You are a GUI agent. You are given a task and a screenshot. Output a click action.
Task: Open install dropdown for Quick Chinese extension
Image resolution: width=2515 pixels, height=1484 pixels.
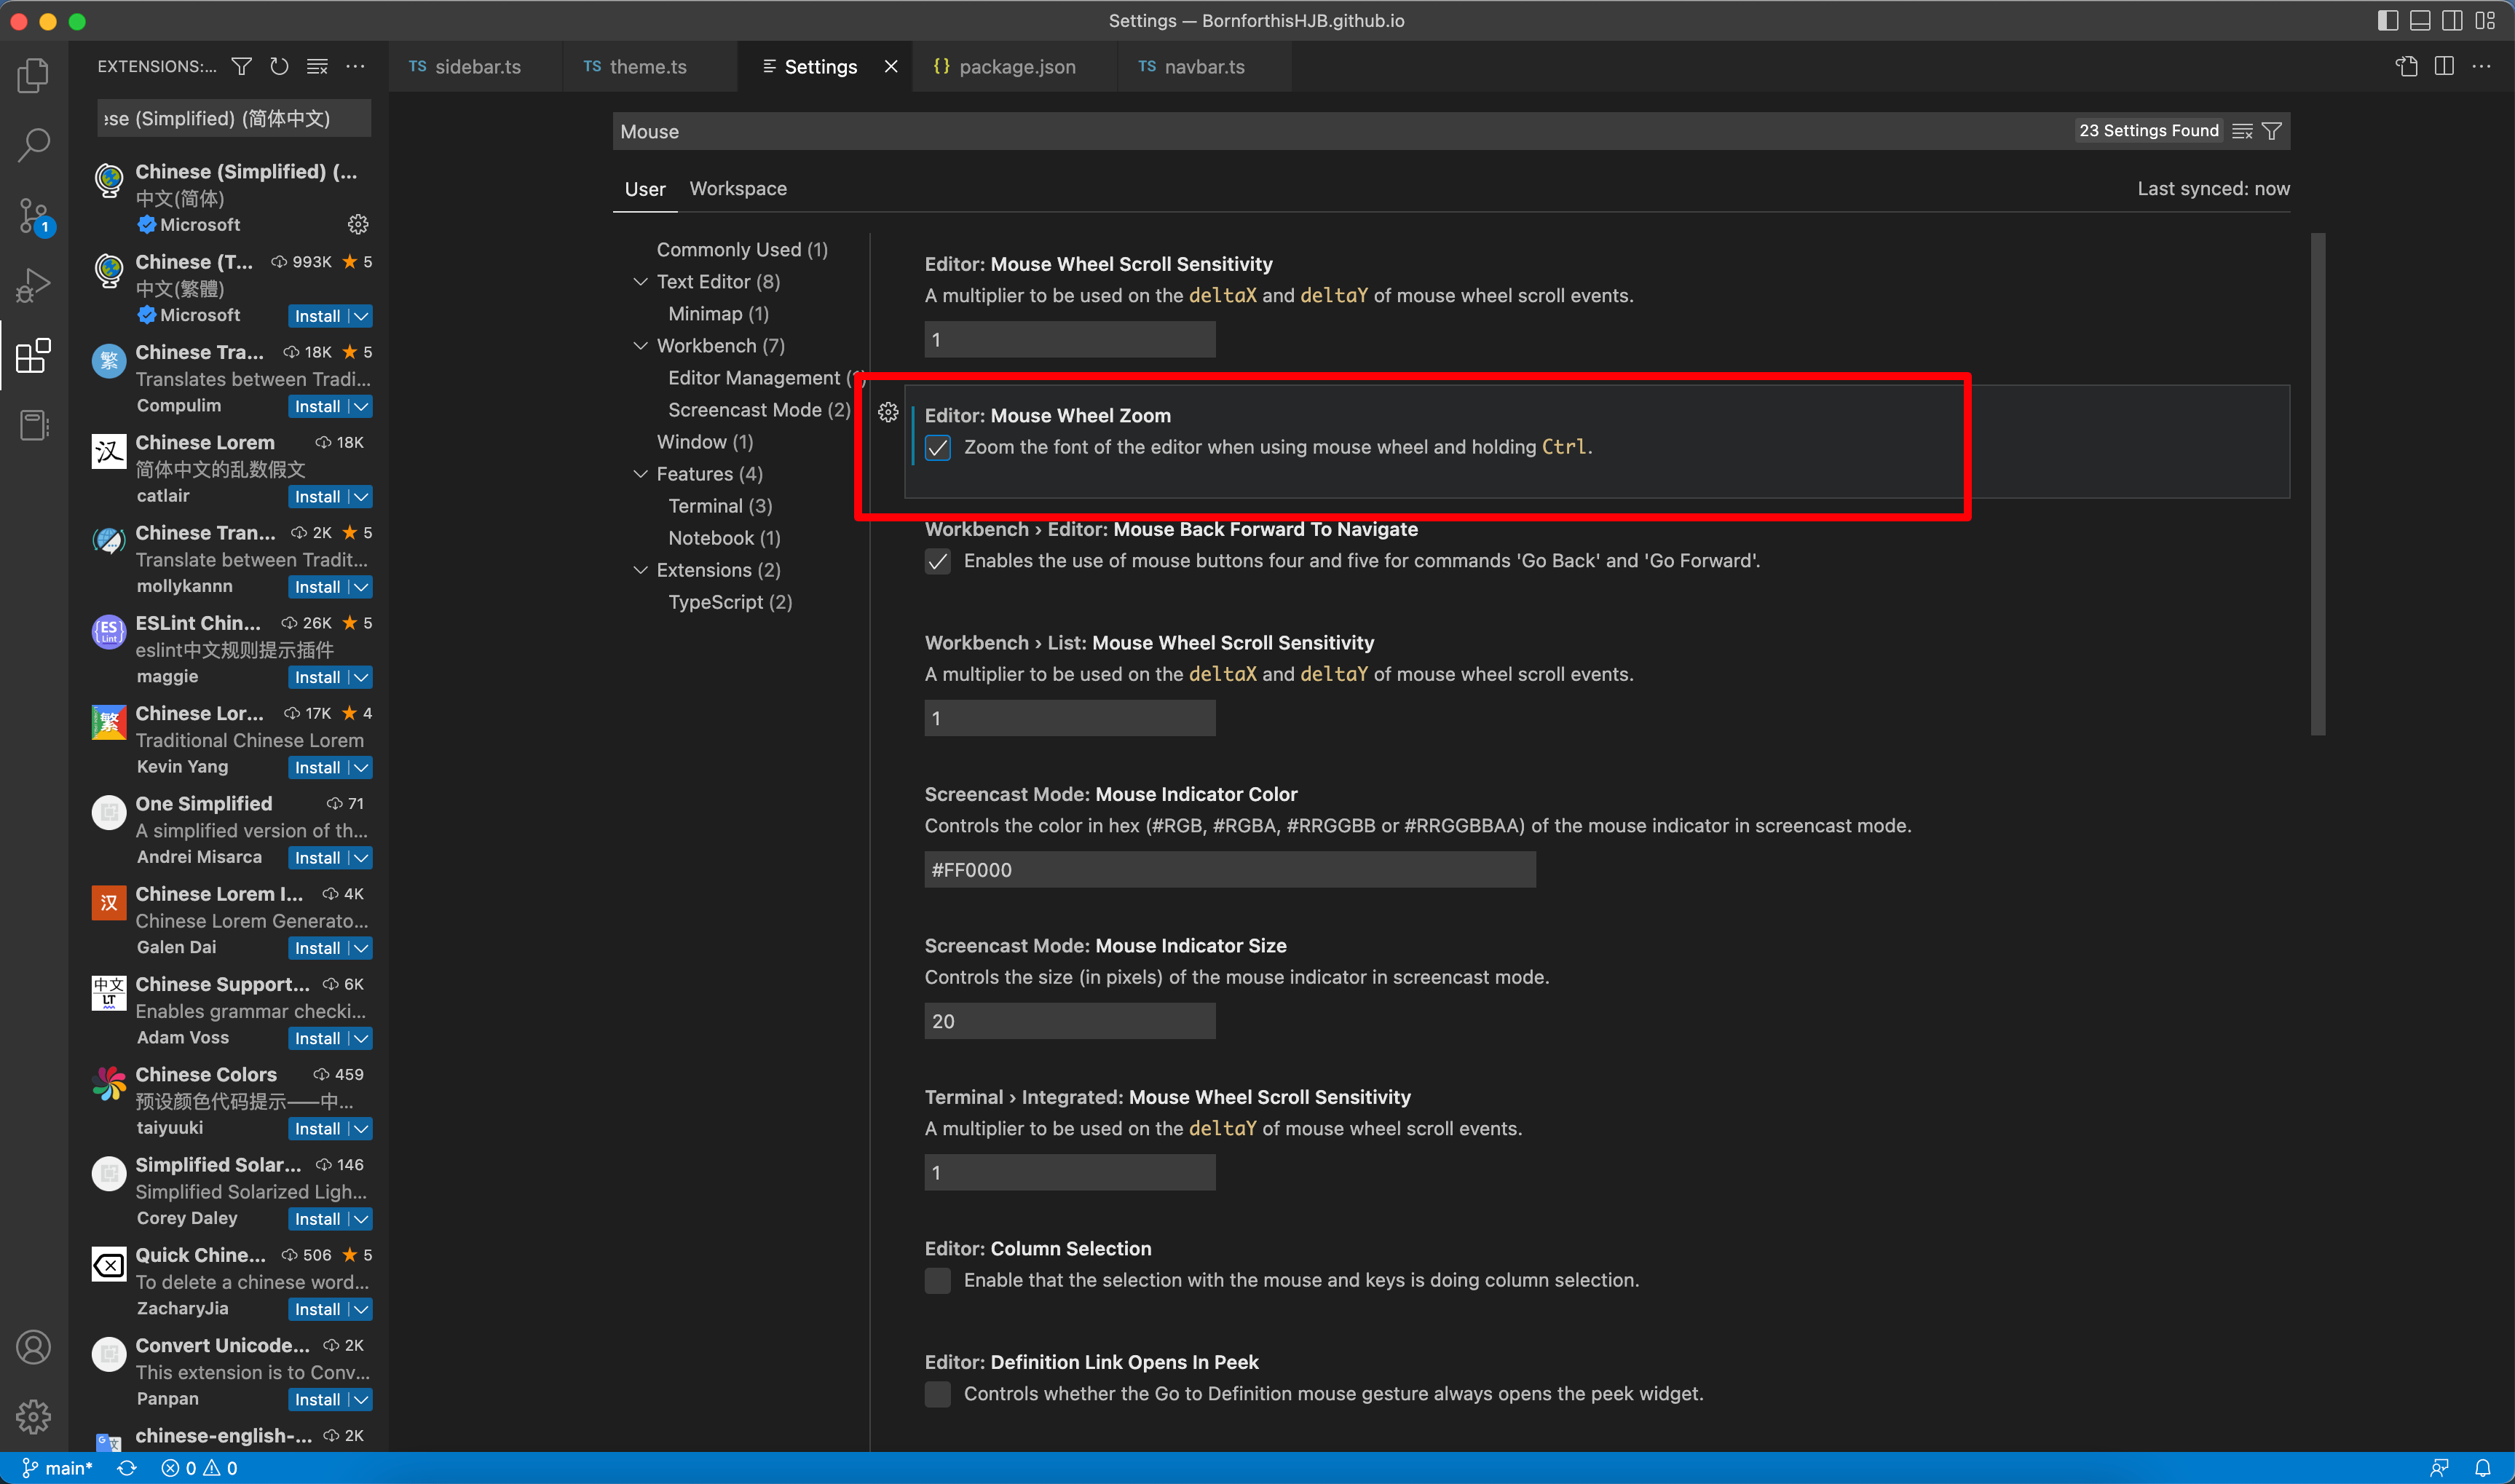tap(361, 1309)
